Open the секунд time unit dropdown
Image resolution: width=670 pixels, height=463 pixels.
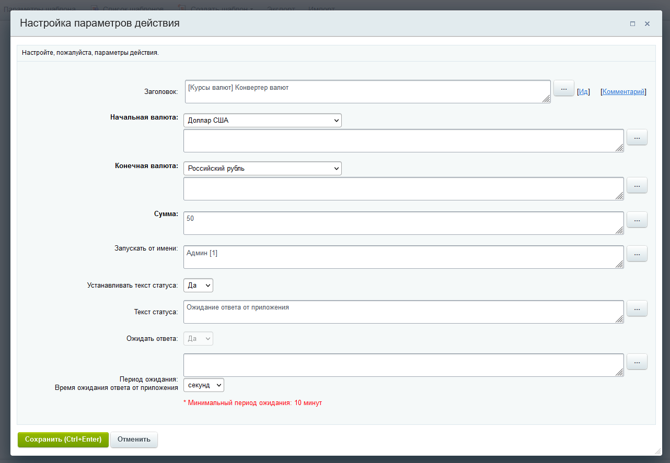204,385
